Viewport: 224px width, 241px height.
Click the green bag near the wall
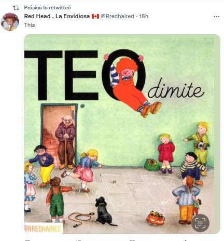coord(152,165)
